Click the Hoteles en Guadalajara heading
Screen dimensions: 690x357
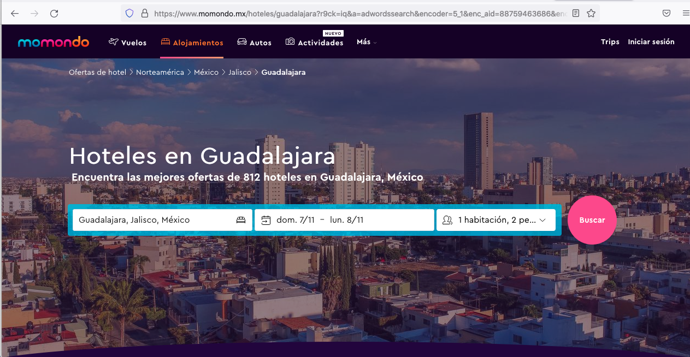pyautogui.click(x=202, y=157)
